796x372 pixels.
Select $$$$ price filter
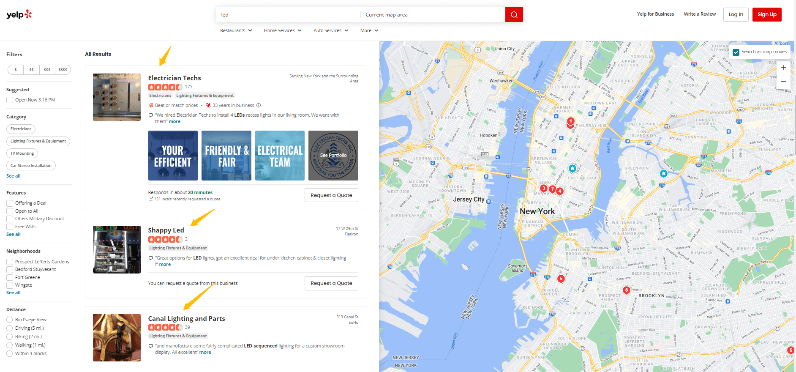(x=63, y=70)
